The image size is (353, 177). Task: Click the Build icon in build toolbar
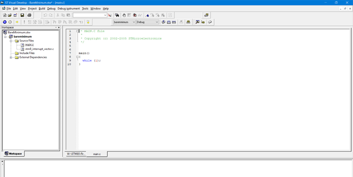(168, 22)
